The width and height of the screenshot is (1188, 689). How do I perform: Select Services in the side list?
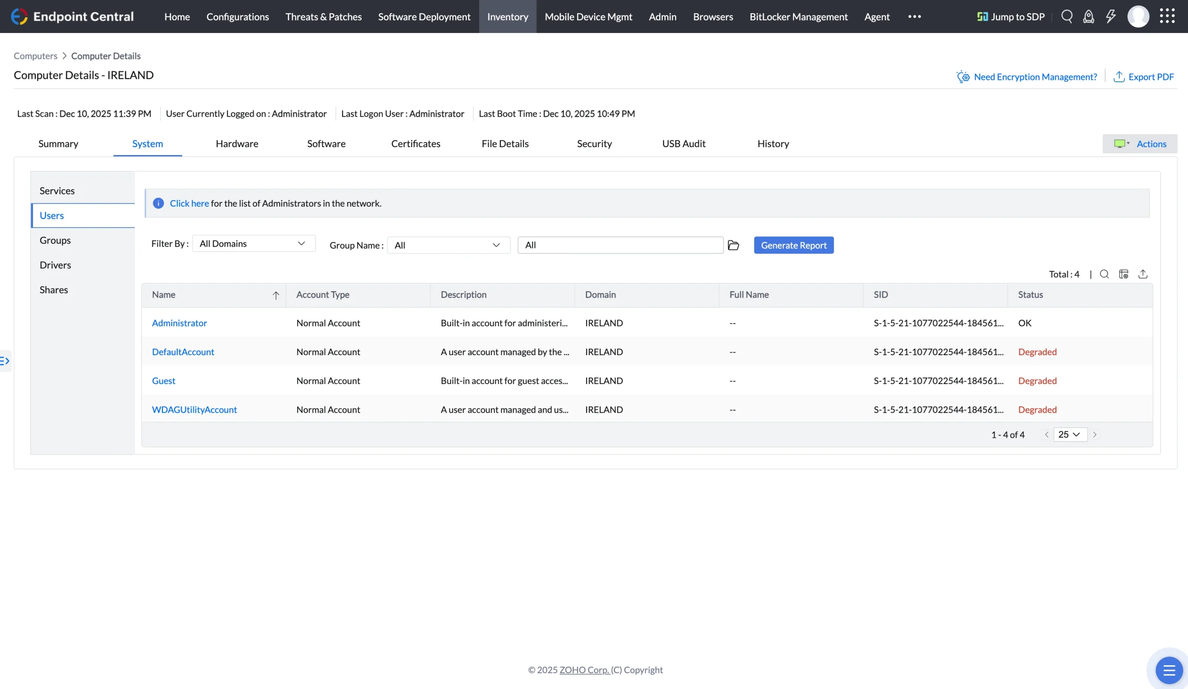pos(83,190)
